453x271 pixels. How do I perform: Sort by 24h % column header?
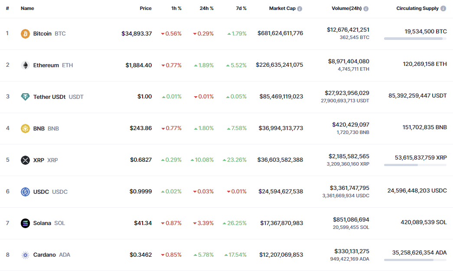[x=207, y=8]
